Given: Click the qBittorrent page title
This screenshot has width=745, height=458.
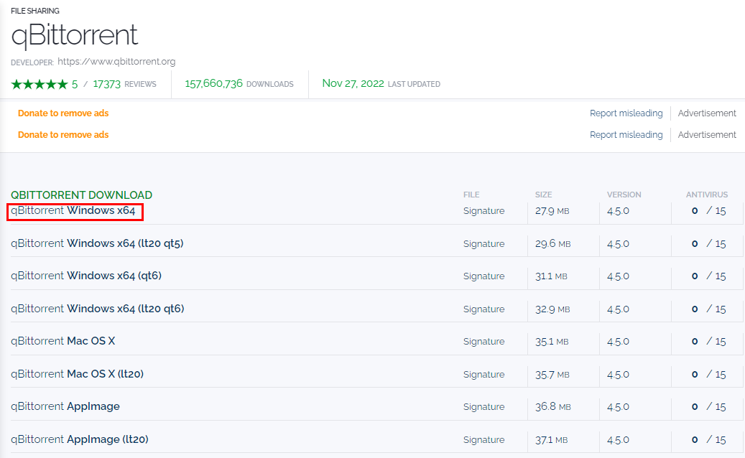Looking at the screenshot, I should (x=75, y=35).
